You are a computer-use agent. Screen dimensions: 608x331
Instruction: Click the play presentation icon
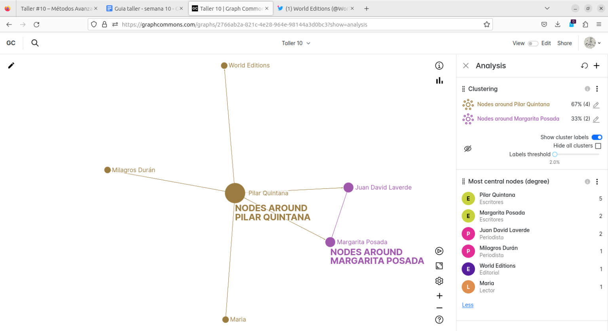tap(439, 251)
